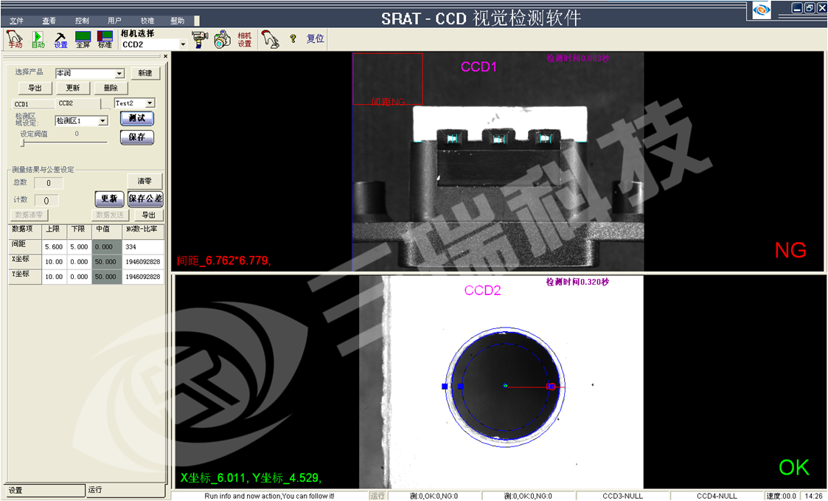Select Y坐标 lower limit cell 0.000
828x501 pixels.
pyautogui.click(x=79, y=277)
